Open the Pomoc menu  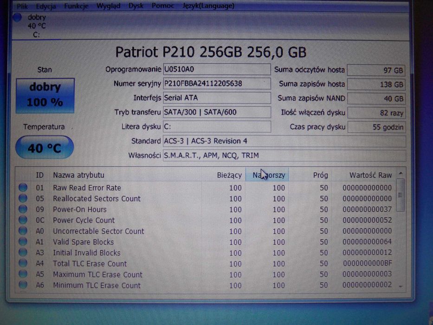click(162, 6)
